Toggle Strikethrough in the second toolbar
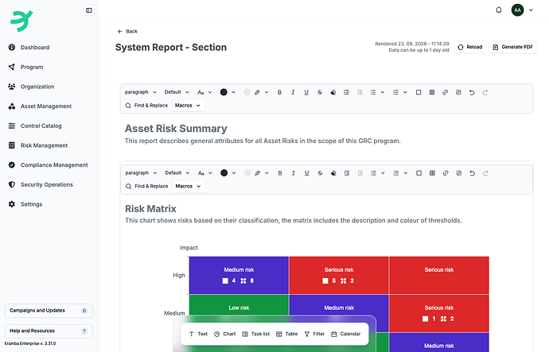The height and width of the screenshot is (352, 549). click(x=320, y=173)
